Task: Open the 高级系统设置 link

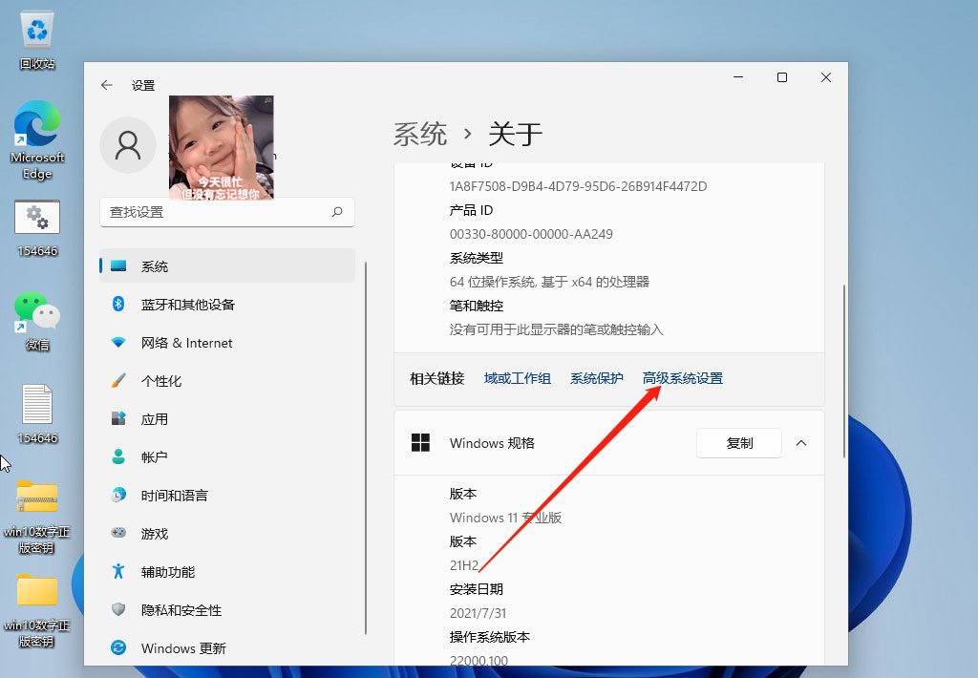Action: point(682,378)
